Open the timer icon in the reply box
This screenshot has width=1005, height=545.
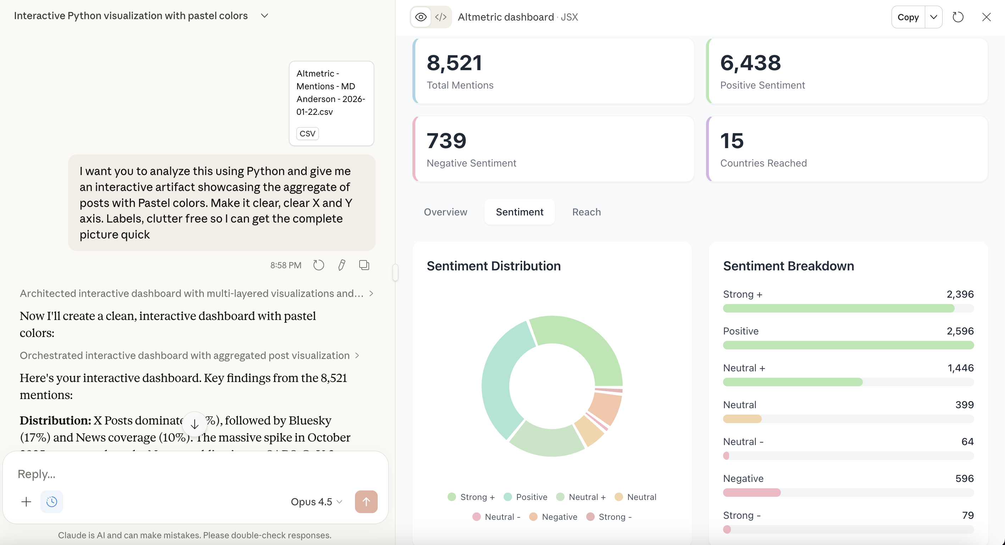[x=52, y=502]
